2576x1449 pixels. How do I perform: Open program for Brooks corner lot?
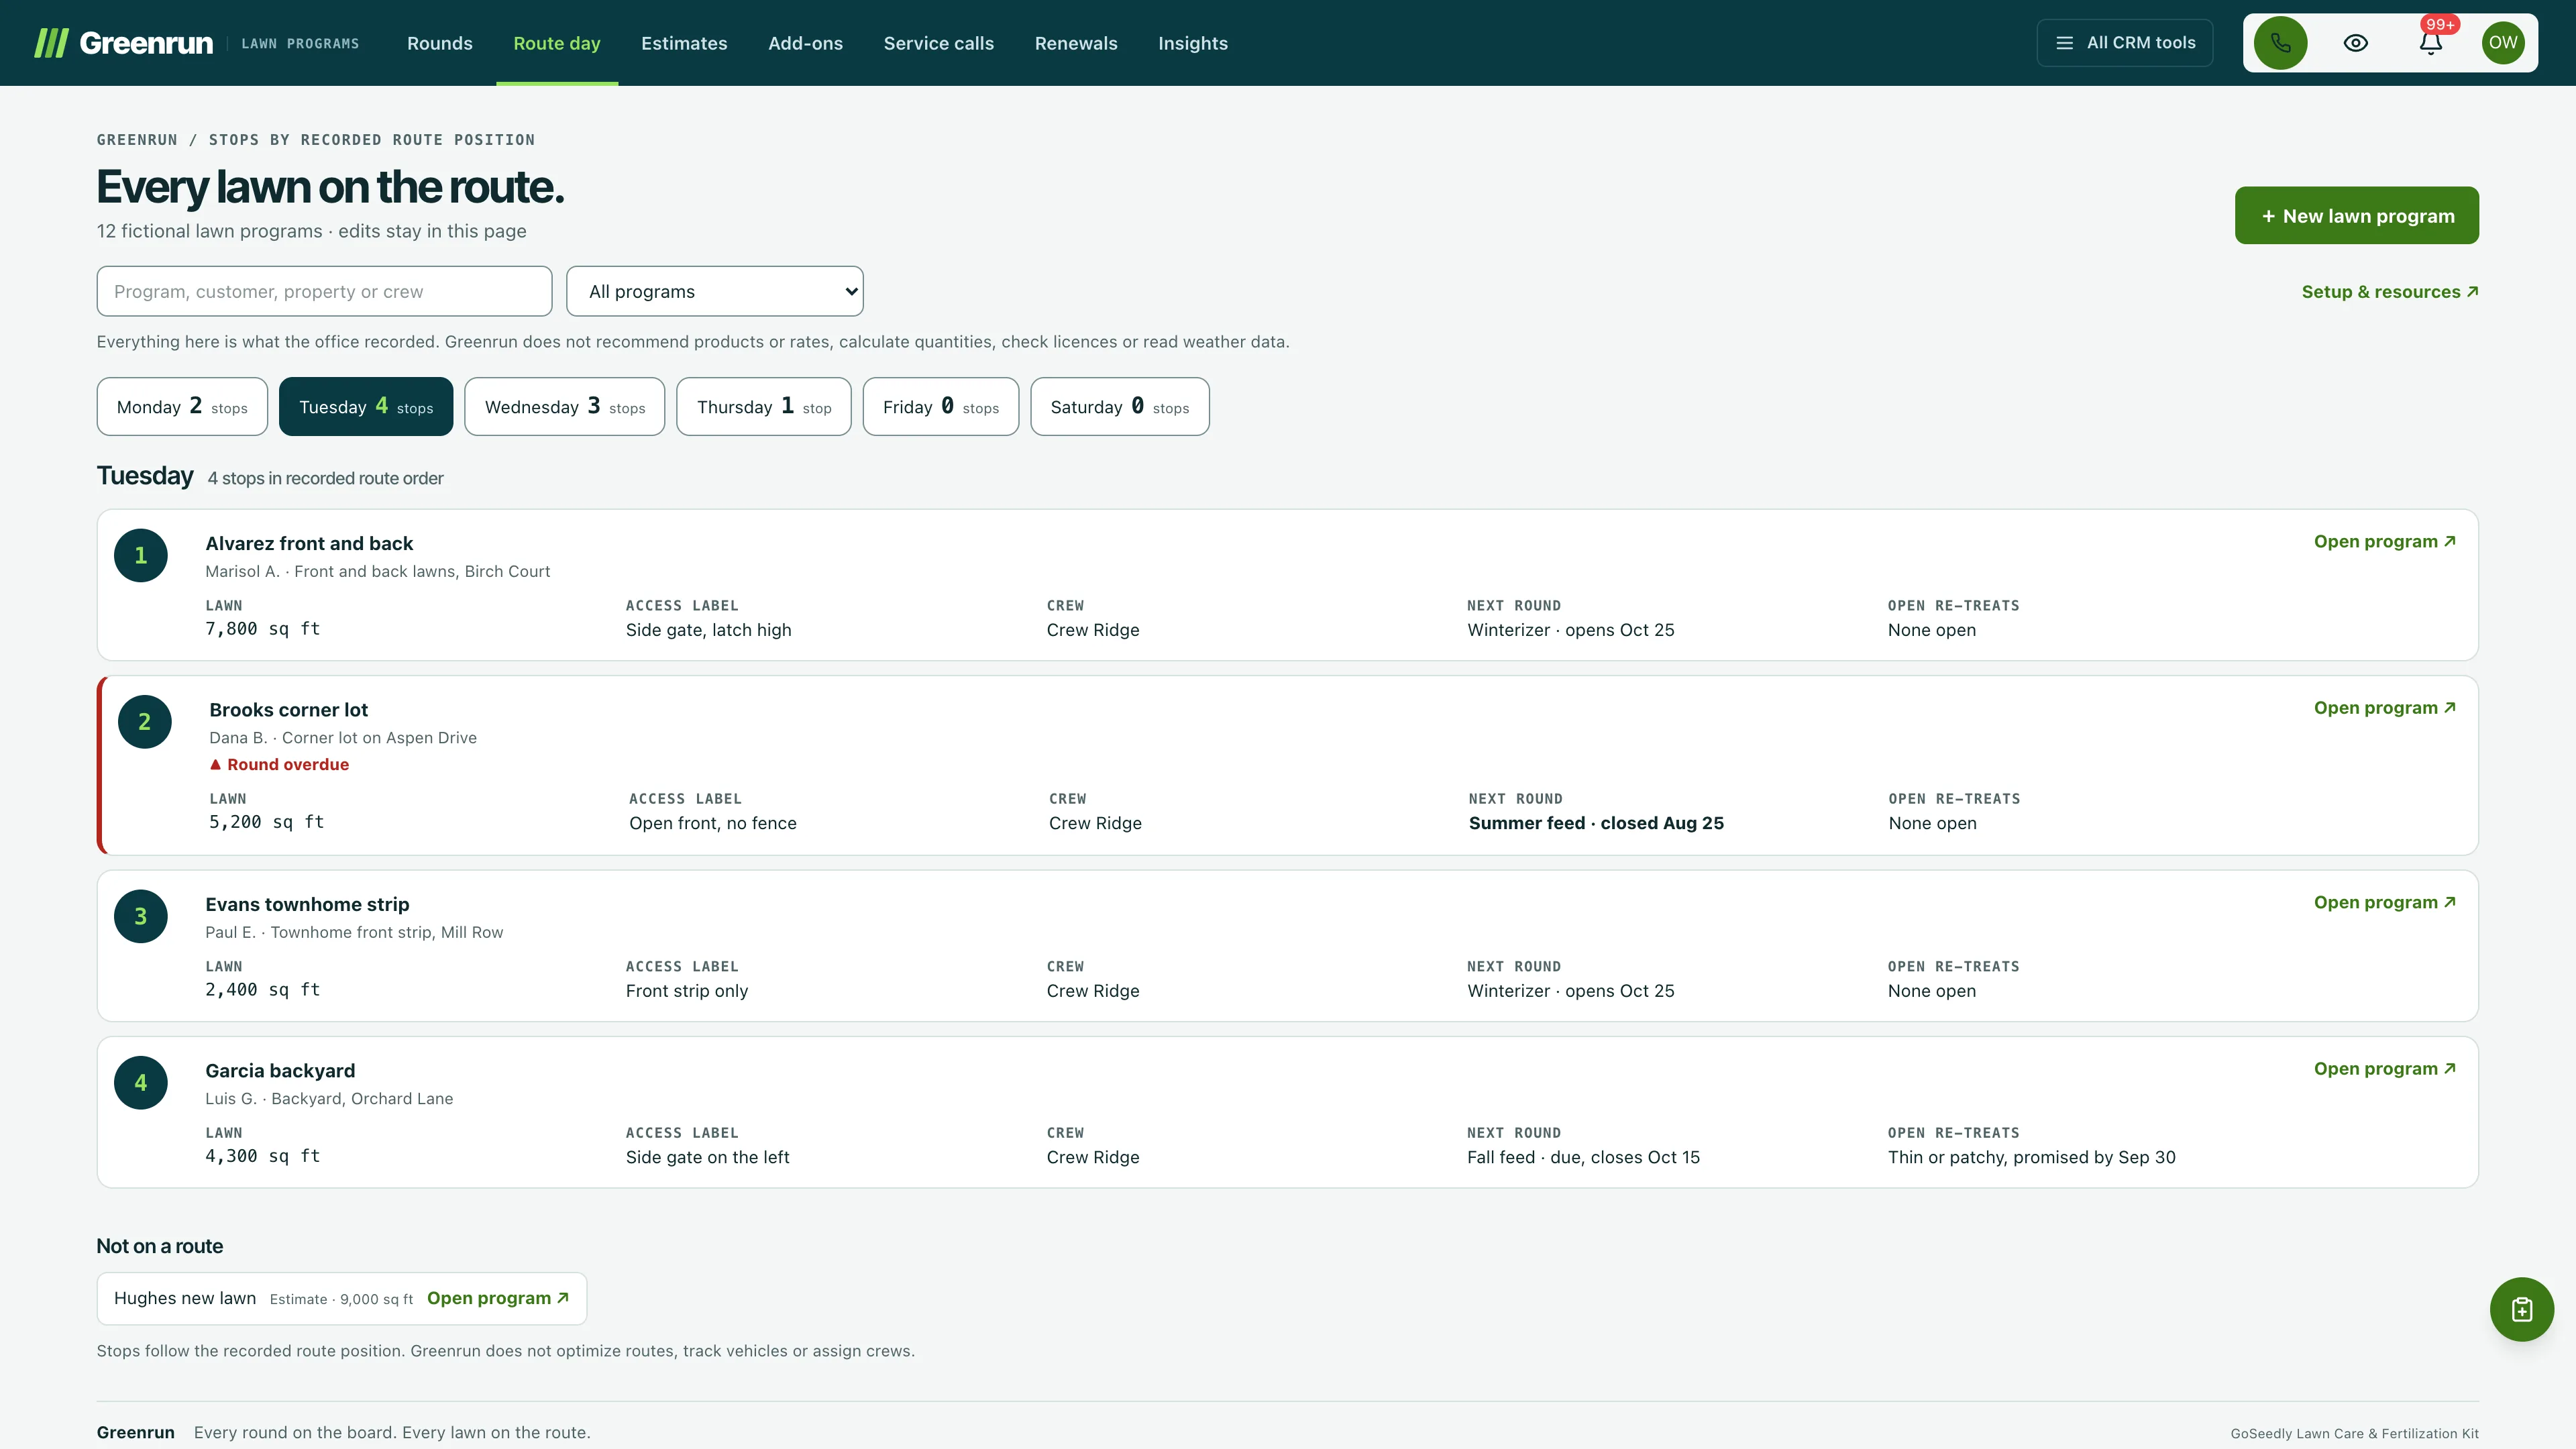tap(2385, 708)
